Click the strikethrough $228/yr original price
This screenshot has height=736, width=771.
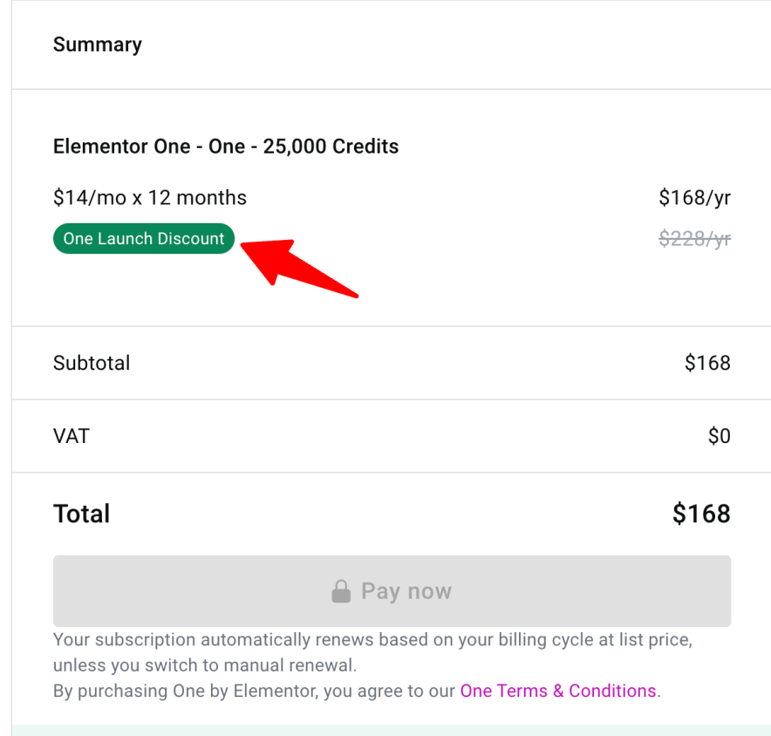pos(695,238)
